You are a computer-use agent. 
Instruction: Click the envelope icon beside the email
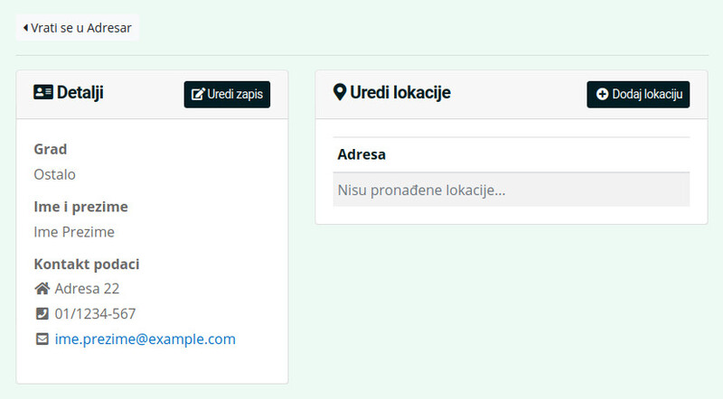coord(42,339)
